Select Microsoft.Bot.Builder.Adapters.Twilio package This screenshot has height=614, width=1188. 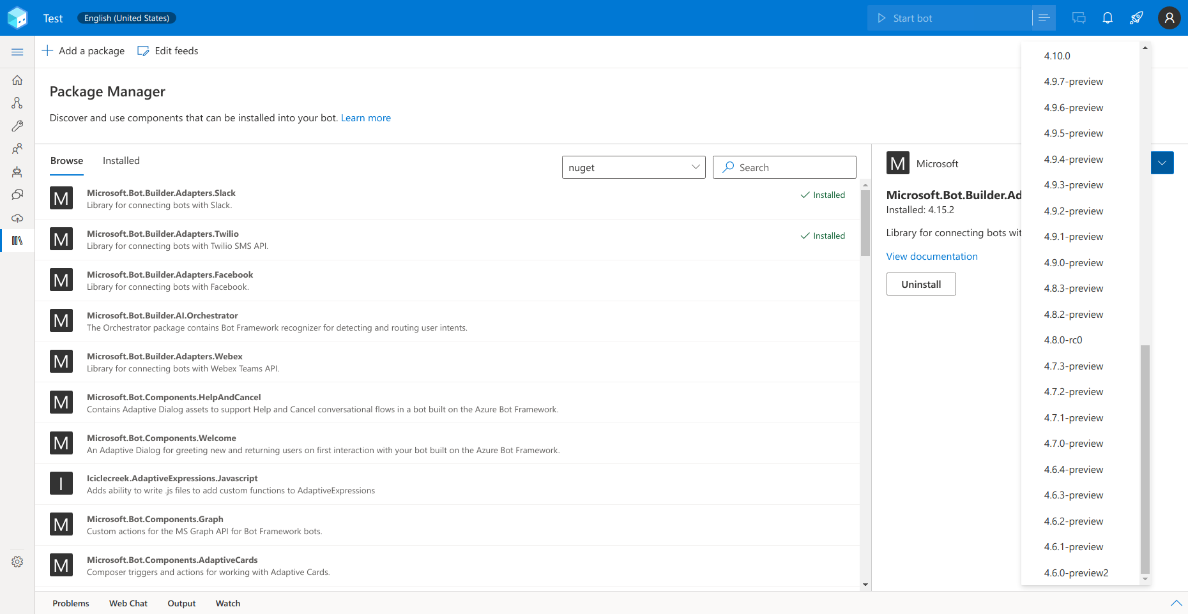pos(447,240)
